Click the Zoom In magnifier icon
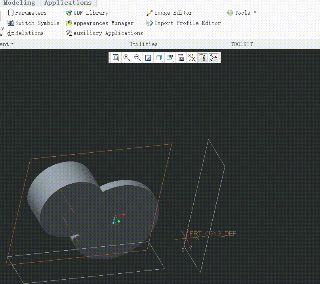 pyautogui.click(x=126, y=58)
